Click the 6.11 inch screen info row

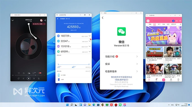tap(74, 75)
